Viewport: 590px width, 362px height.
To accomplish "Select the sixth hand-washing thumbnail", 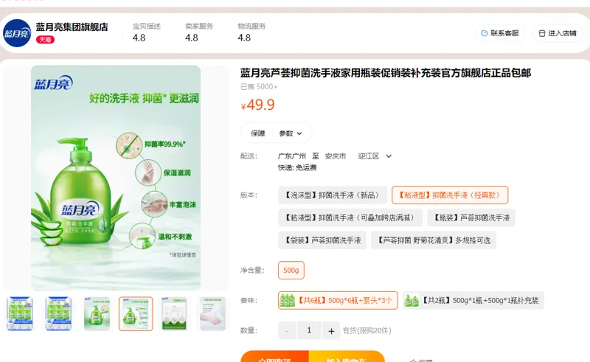I will tap(212, 314).
